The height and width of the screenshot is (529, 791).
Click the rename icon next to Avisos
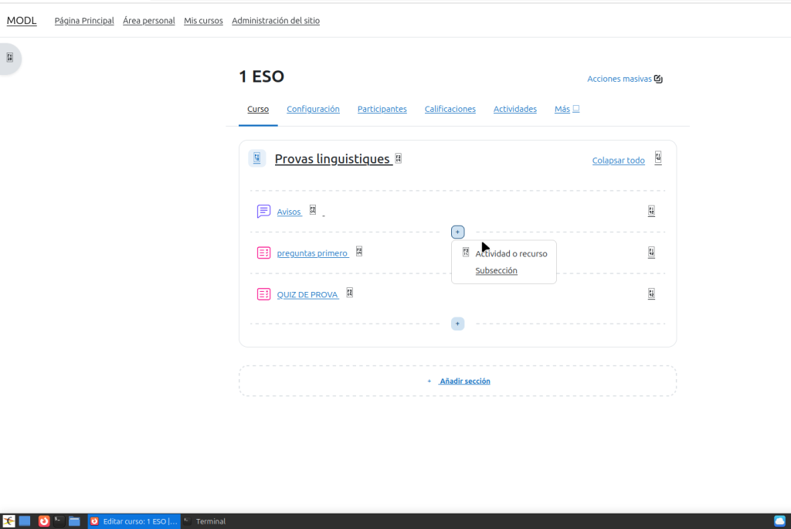313,210
